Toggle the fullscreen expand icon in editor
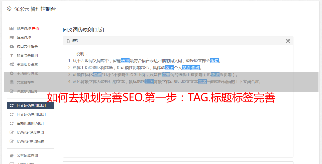This screenshot has width=322, height=164. pyautogui.click(x=288, y=41)
